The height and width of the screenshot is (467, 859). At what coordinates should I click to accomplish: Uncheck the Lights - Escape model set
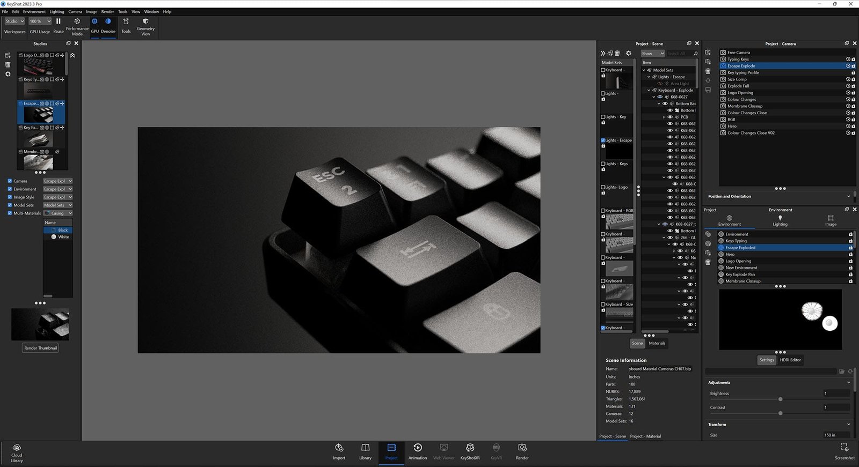point(603,140)
